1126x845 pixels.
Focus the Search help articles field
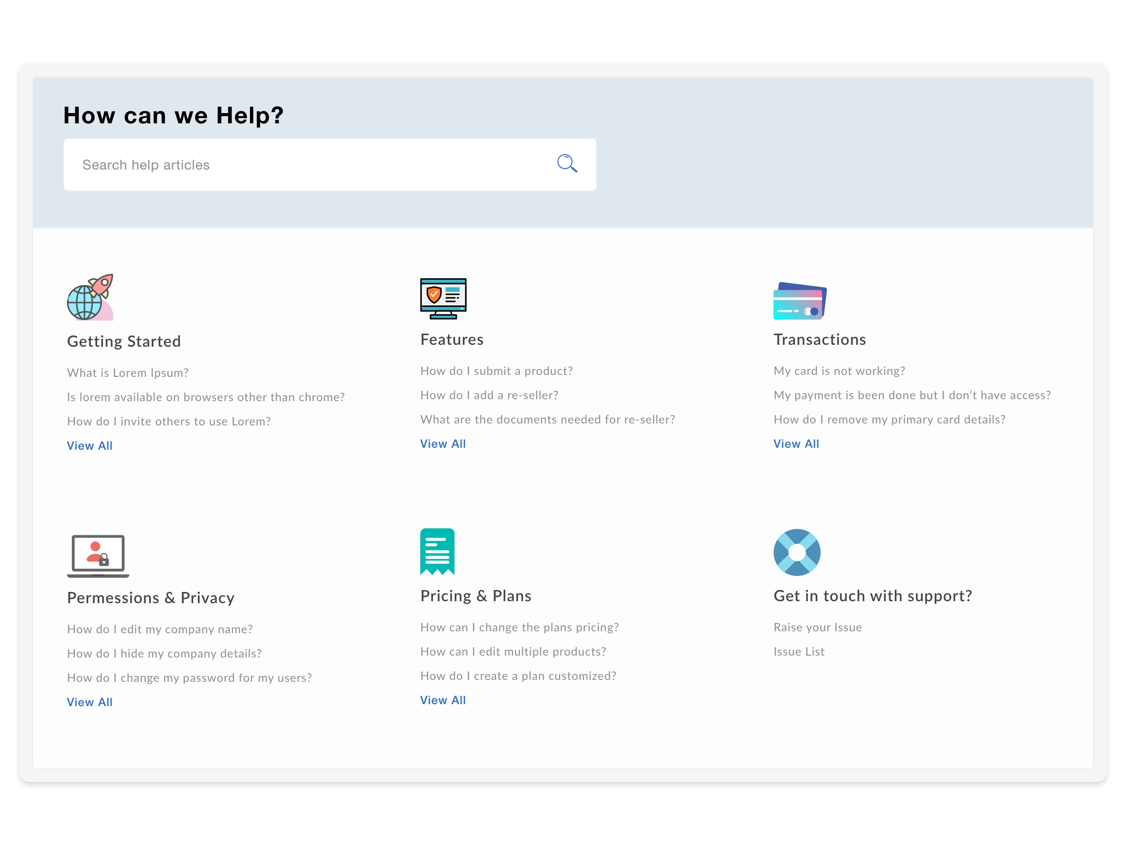pyautogui.click(x=305, y=165)
